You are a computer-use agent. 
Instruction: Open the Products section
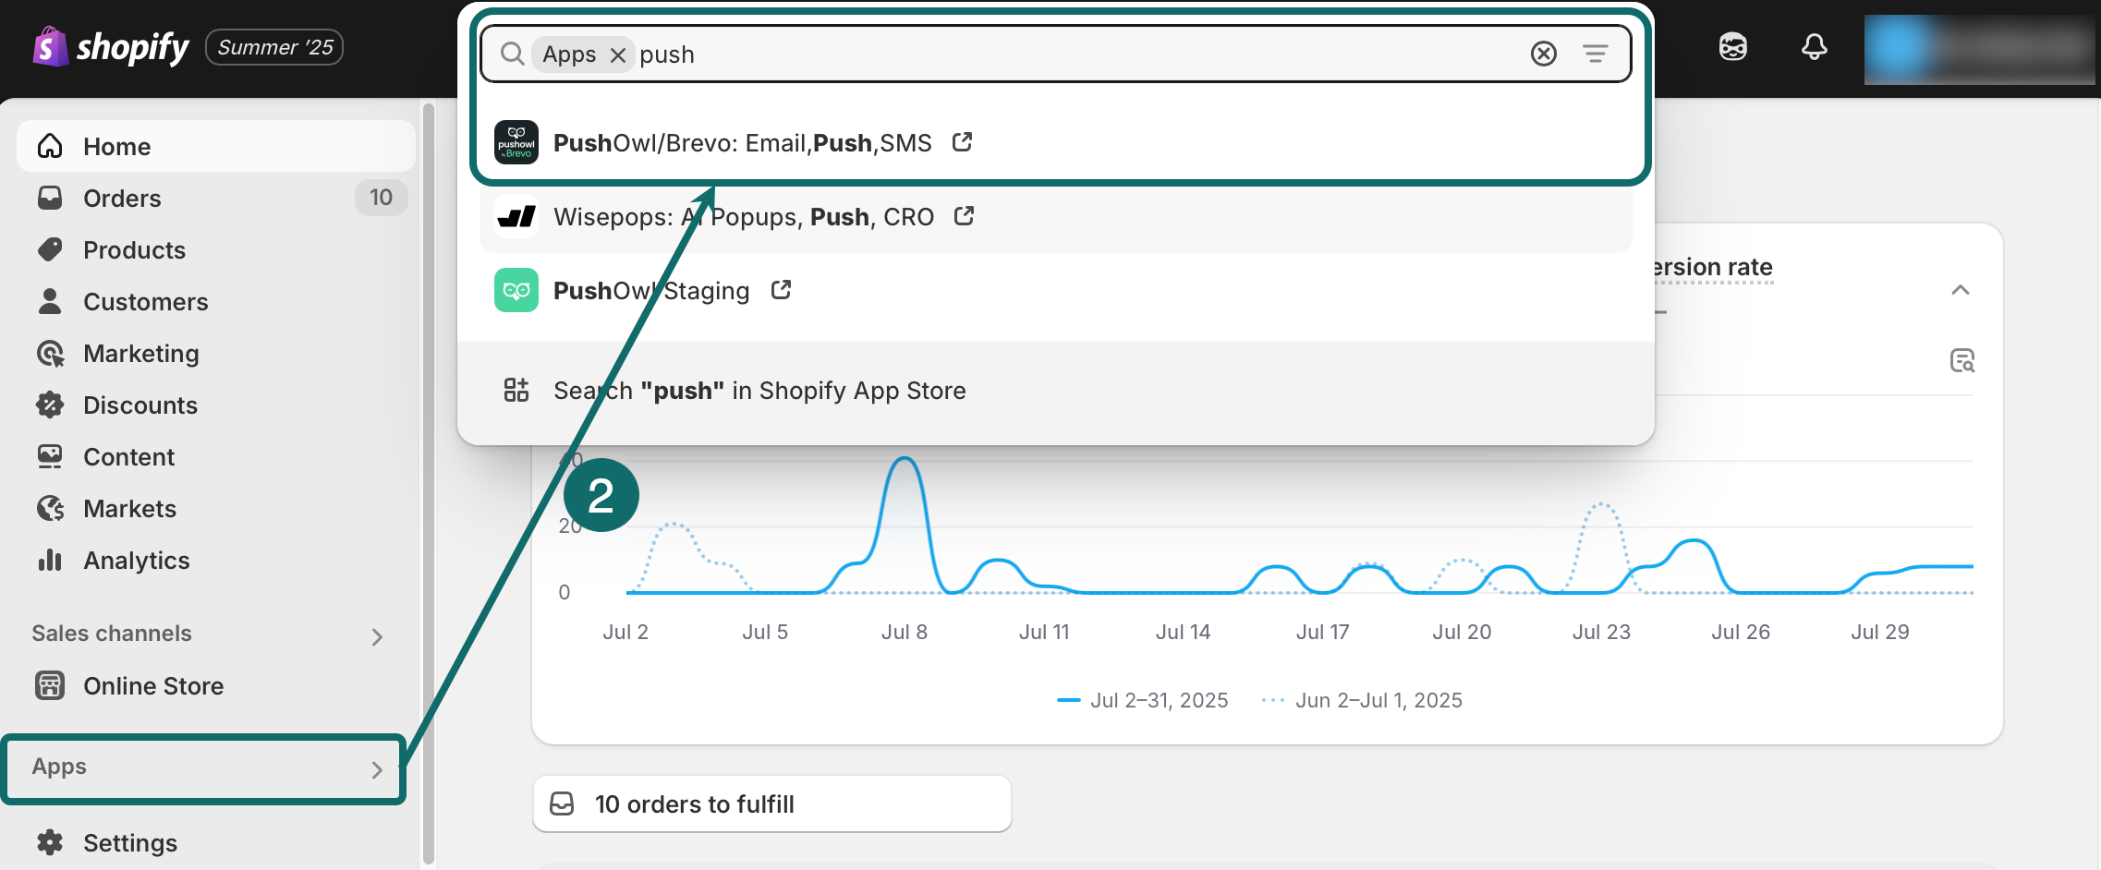135,249
